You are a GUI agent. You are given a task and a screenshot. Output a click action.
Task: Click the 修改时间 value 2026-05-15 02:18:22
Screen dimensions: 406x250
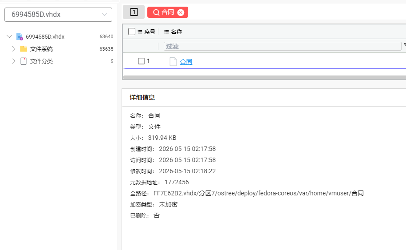[x=187, y=171]
